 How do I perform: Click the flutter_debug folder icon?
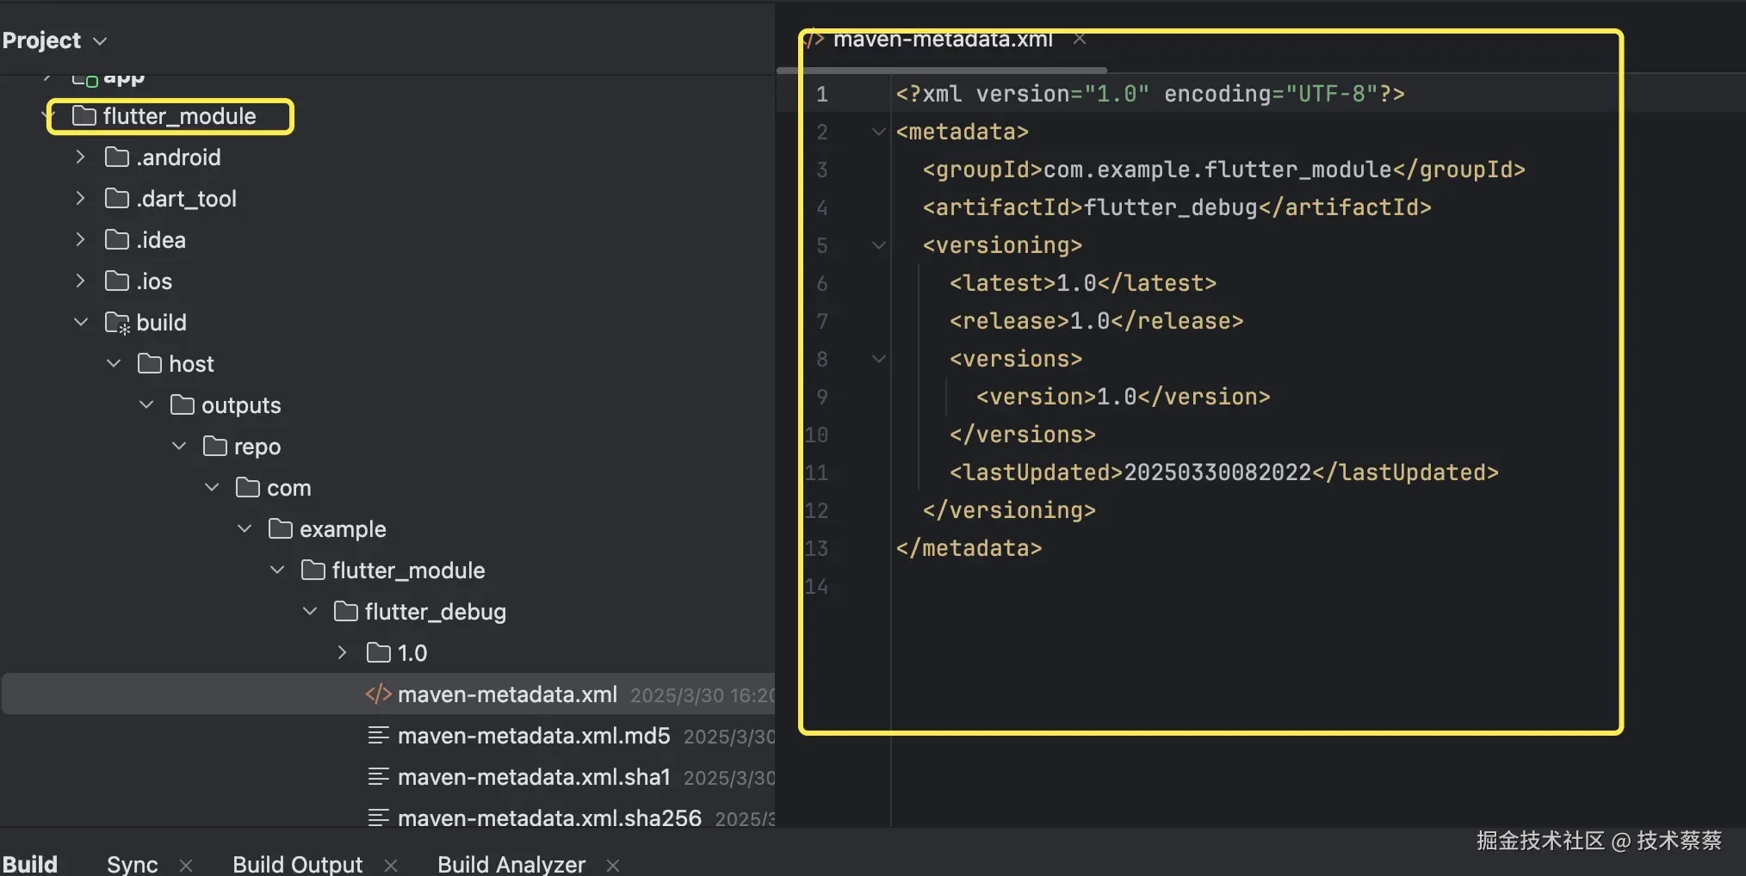pos(346,612)
